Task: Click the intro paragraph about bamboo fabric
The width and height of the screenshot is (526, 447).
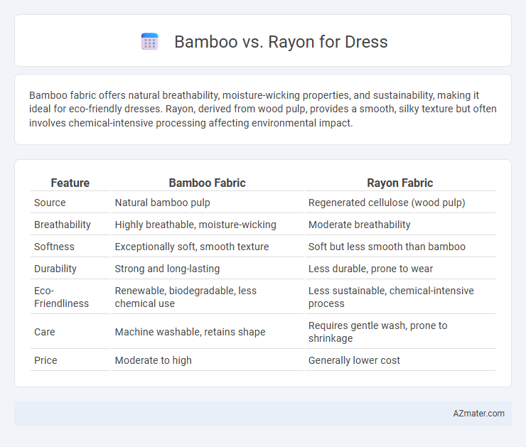Action: click(x=263, y=109)
